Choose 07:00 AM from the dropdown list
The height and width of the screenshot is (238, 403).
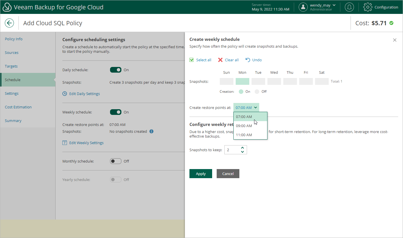(250, 117)
